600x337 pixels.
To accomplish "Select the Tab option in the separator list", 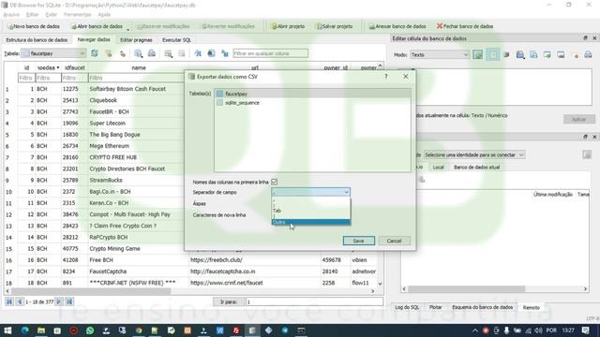I will point(310,211).
